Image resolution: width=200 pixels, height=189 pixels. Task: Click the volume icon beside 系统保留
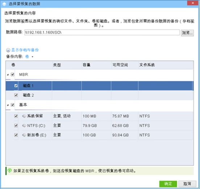[24, 116]
